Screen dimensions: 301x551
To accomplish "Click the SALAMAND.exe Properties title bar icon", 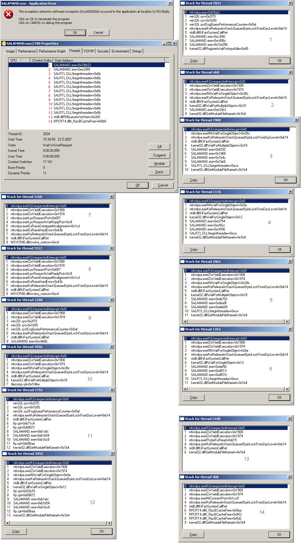I will [x=4, y=43].
